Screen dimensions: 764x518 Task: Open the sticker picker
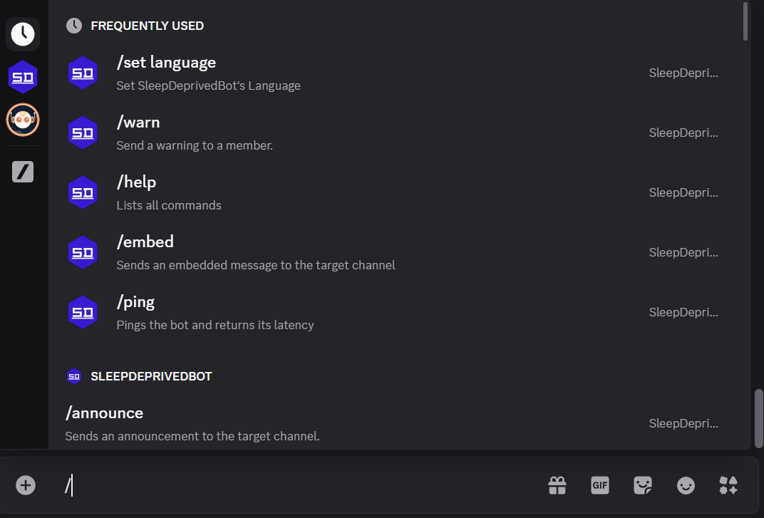click(643, 485)
